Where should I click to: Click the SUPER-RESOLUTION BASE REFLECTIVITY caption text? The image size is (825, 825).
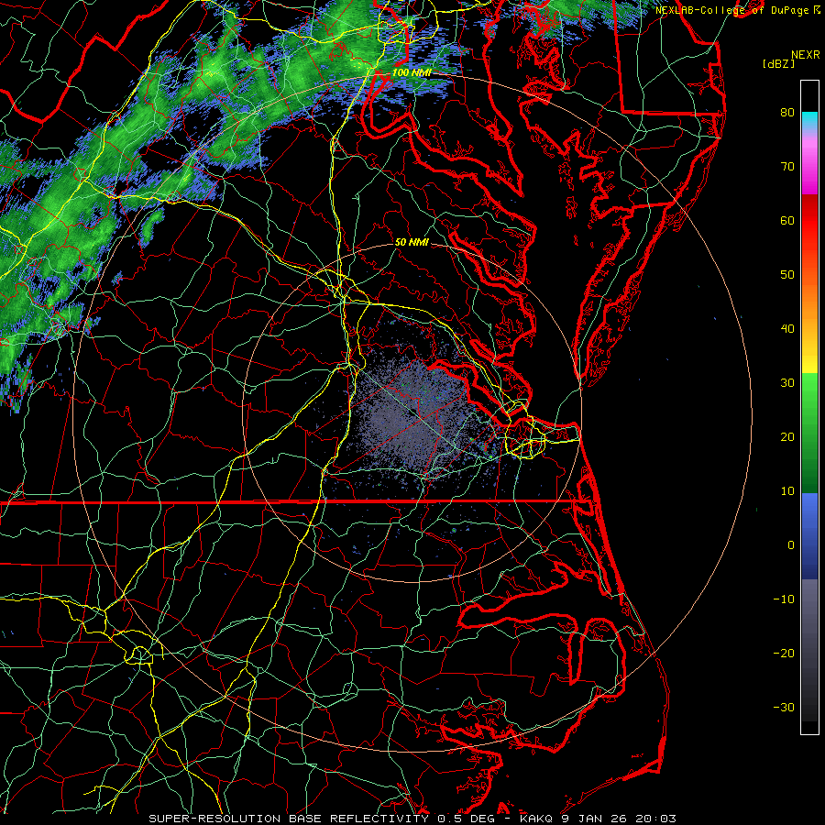[289, 819]
